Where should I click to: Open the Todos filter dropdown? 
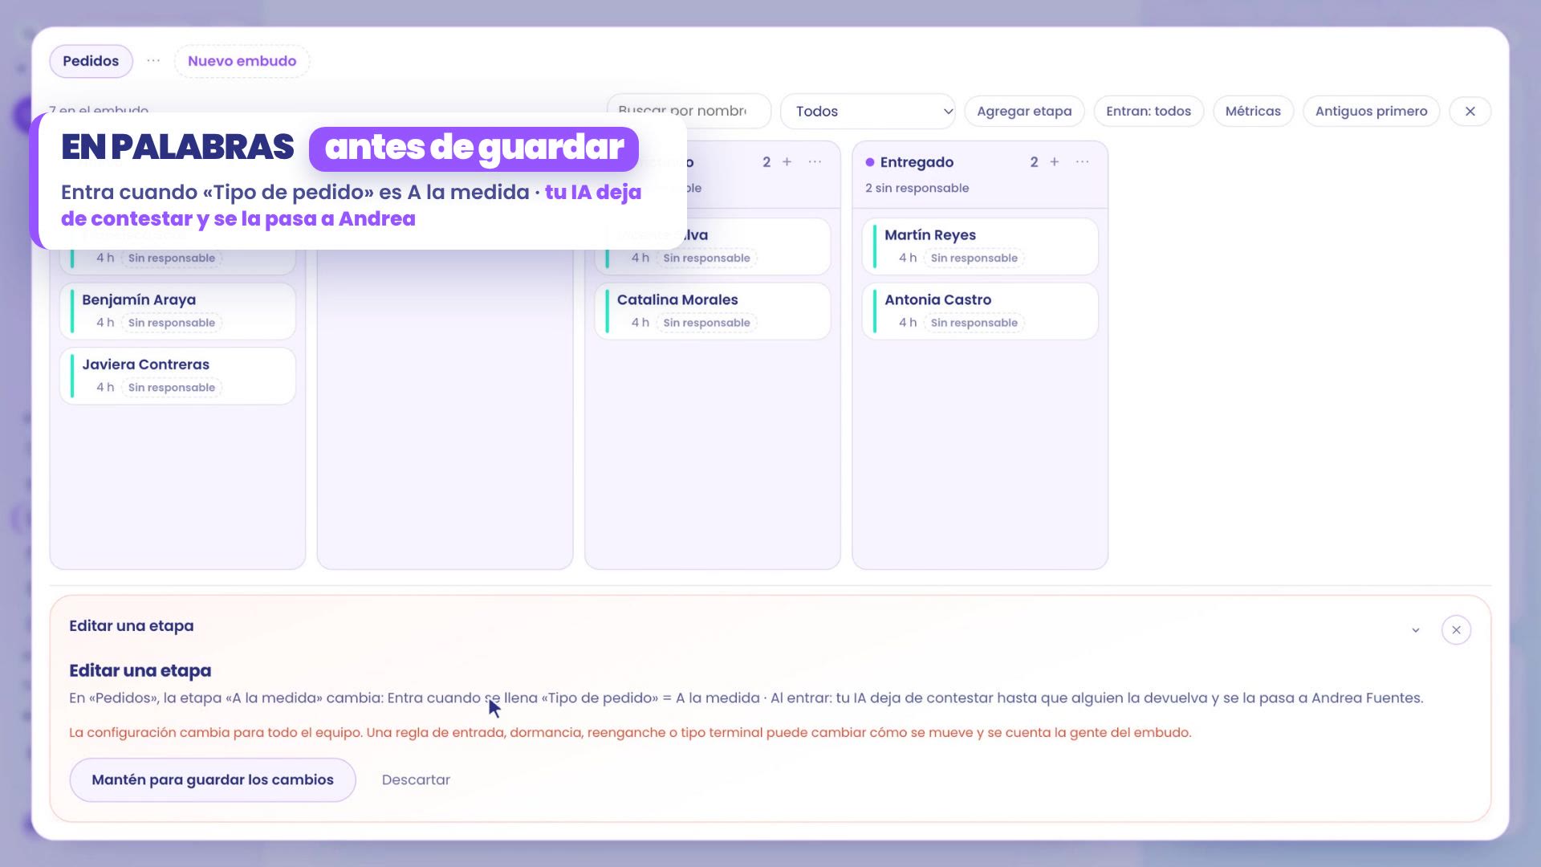[868, 111]
